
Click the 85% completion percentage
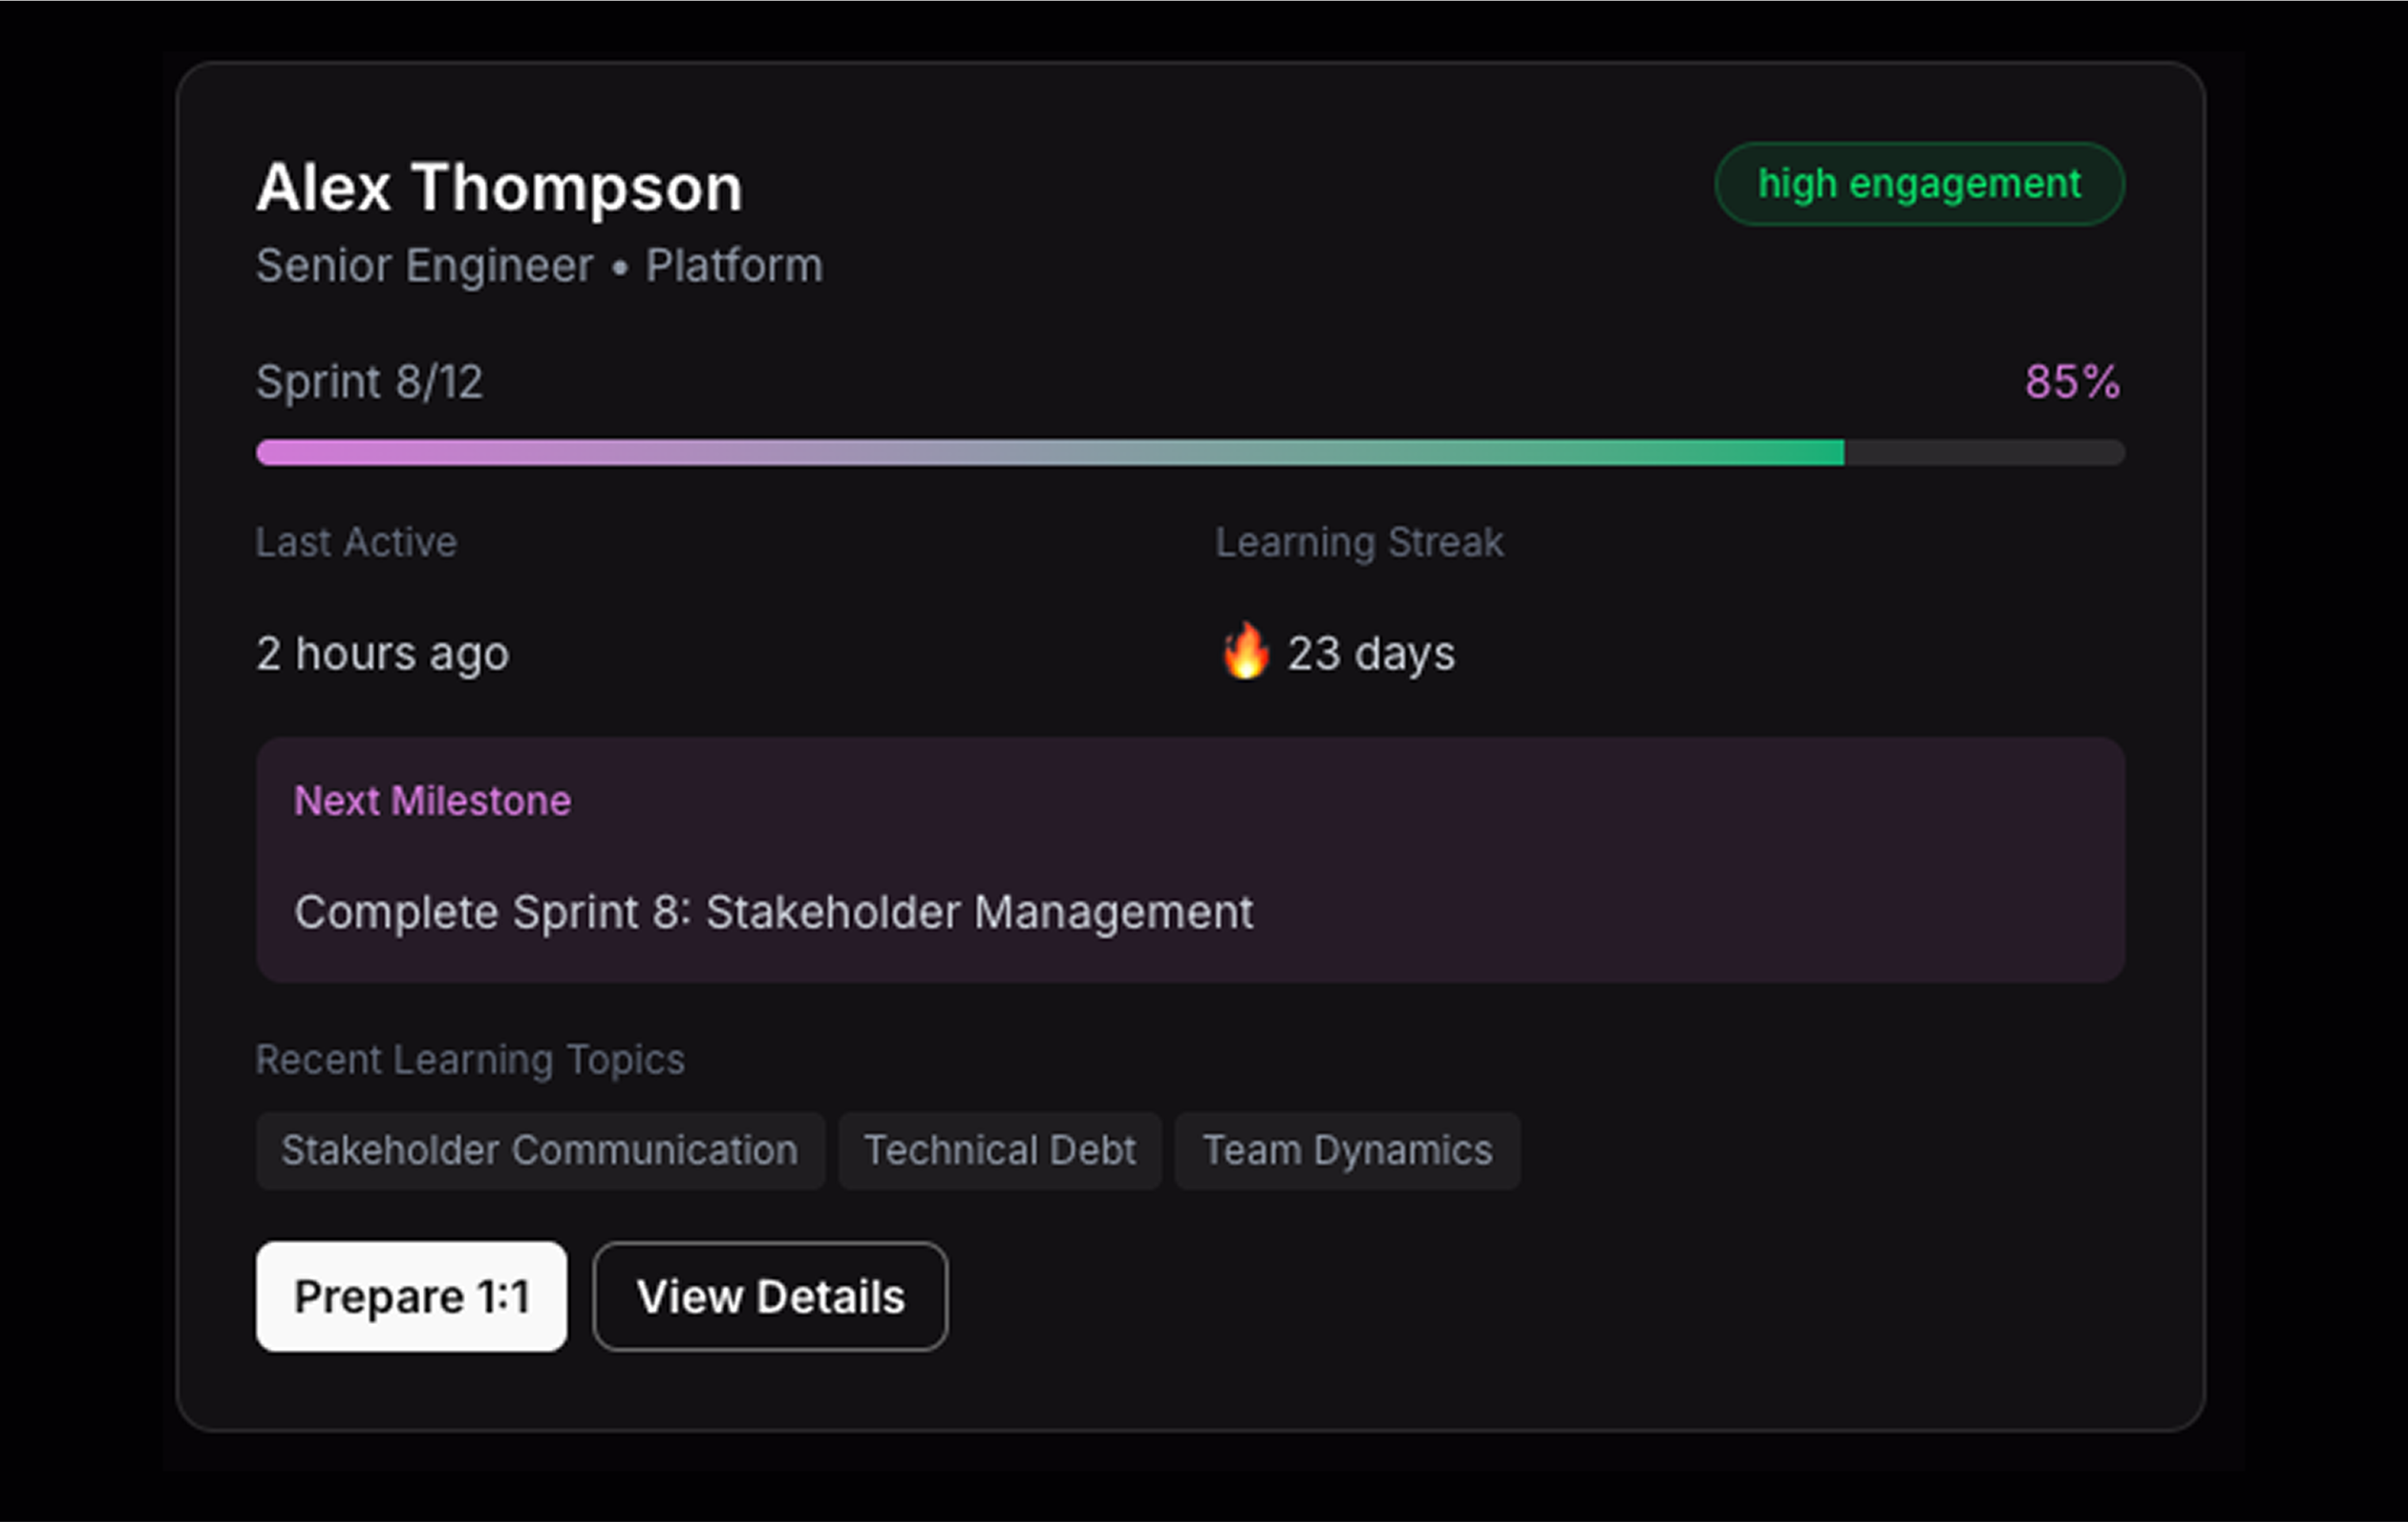coord(2070,381)
